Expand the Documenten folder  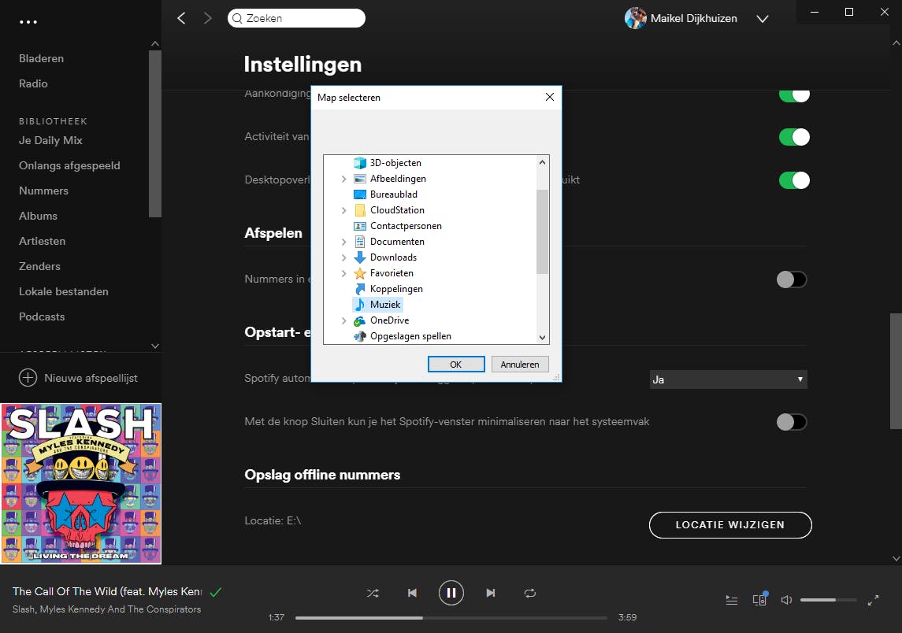pos(344,242)
